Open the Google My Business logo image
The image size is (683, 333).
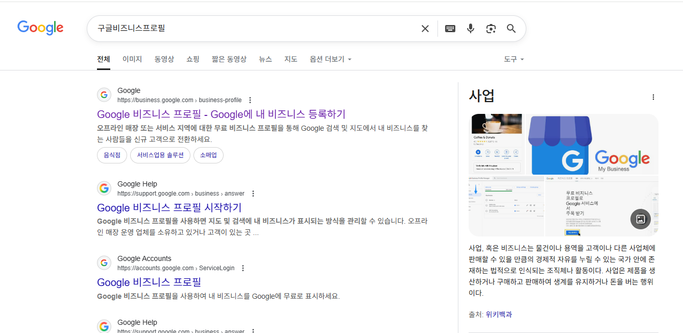pyautogui.click(x=592, y=144)
